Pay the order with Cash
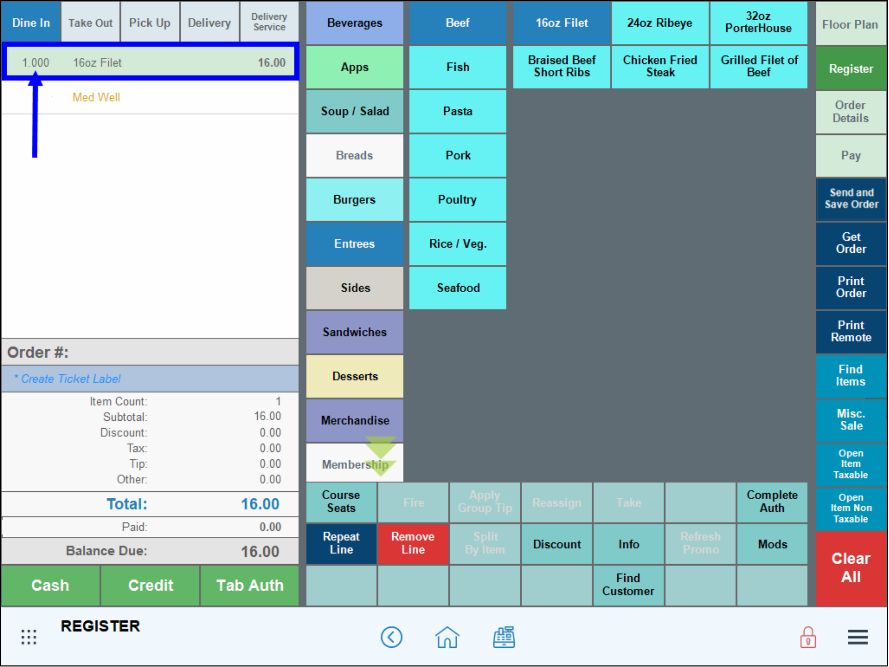This screenshot has width=889, height=667. tap(50, 585)
